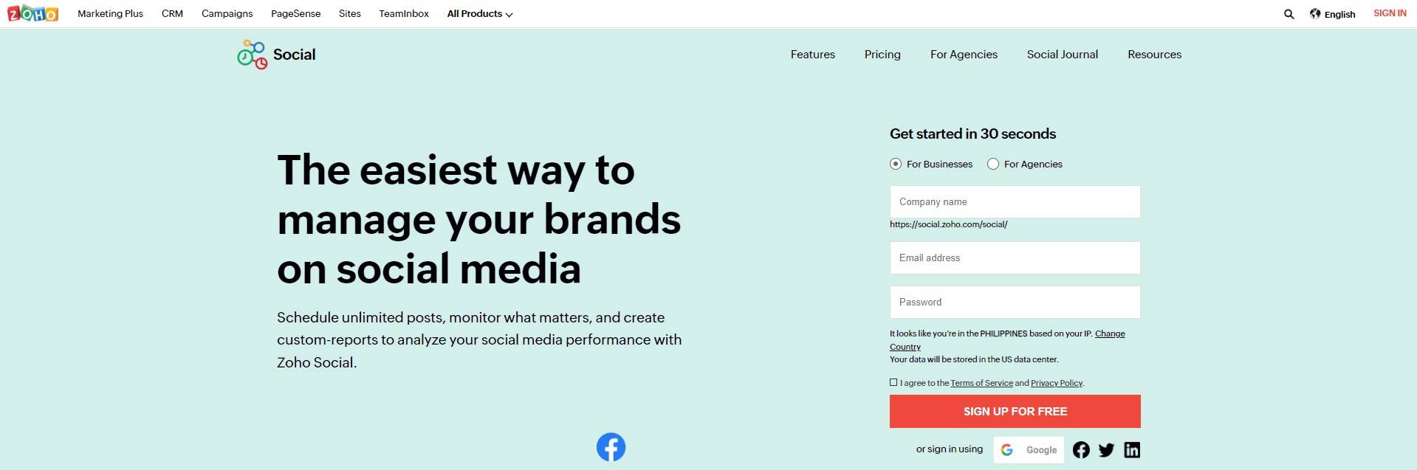Sign in using Twitter icon
Viewport: 1417px width, 470px height.
1106,450
